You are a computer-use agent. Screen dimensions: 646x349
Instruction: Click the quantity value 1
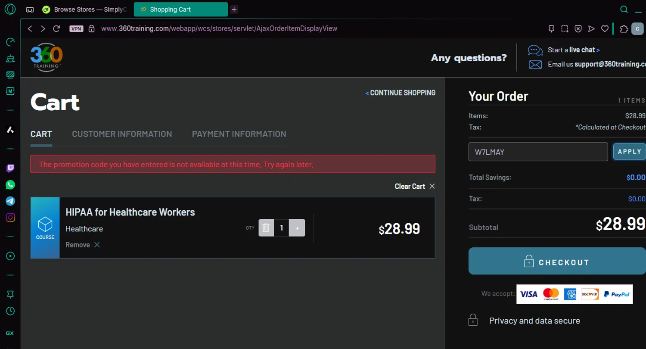coord(282,228)
